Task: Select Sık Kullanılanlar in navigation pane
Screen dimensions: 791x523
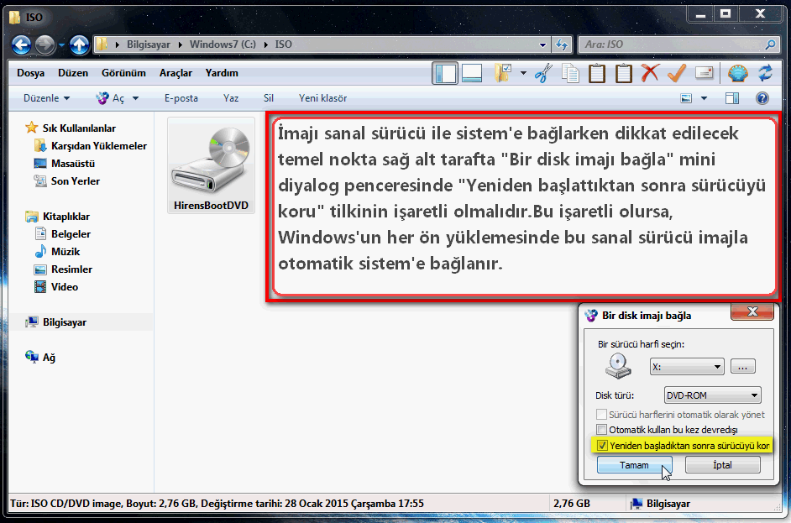Action: tap(79, 128)
